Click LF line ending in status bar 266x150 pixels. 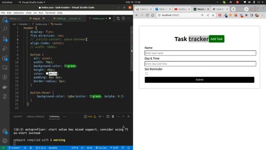coord(82,148)
